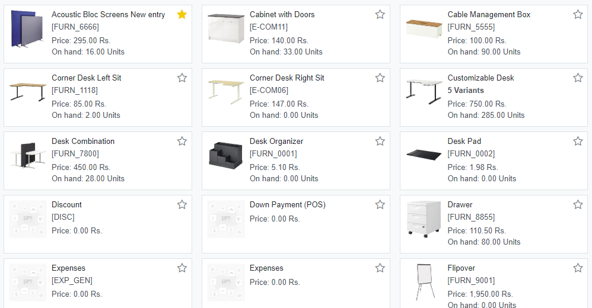Screen dimensions: 592x308
Task: Click the Desk Pad star icon
Action: [x=578, y=142]
